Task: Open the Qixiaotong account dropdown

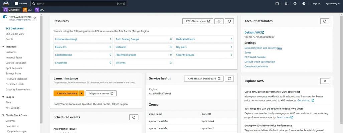Action: point(333,3)
